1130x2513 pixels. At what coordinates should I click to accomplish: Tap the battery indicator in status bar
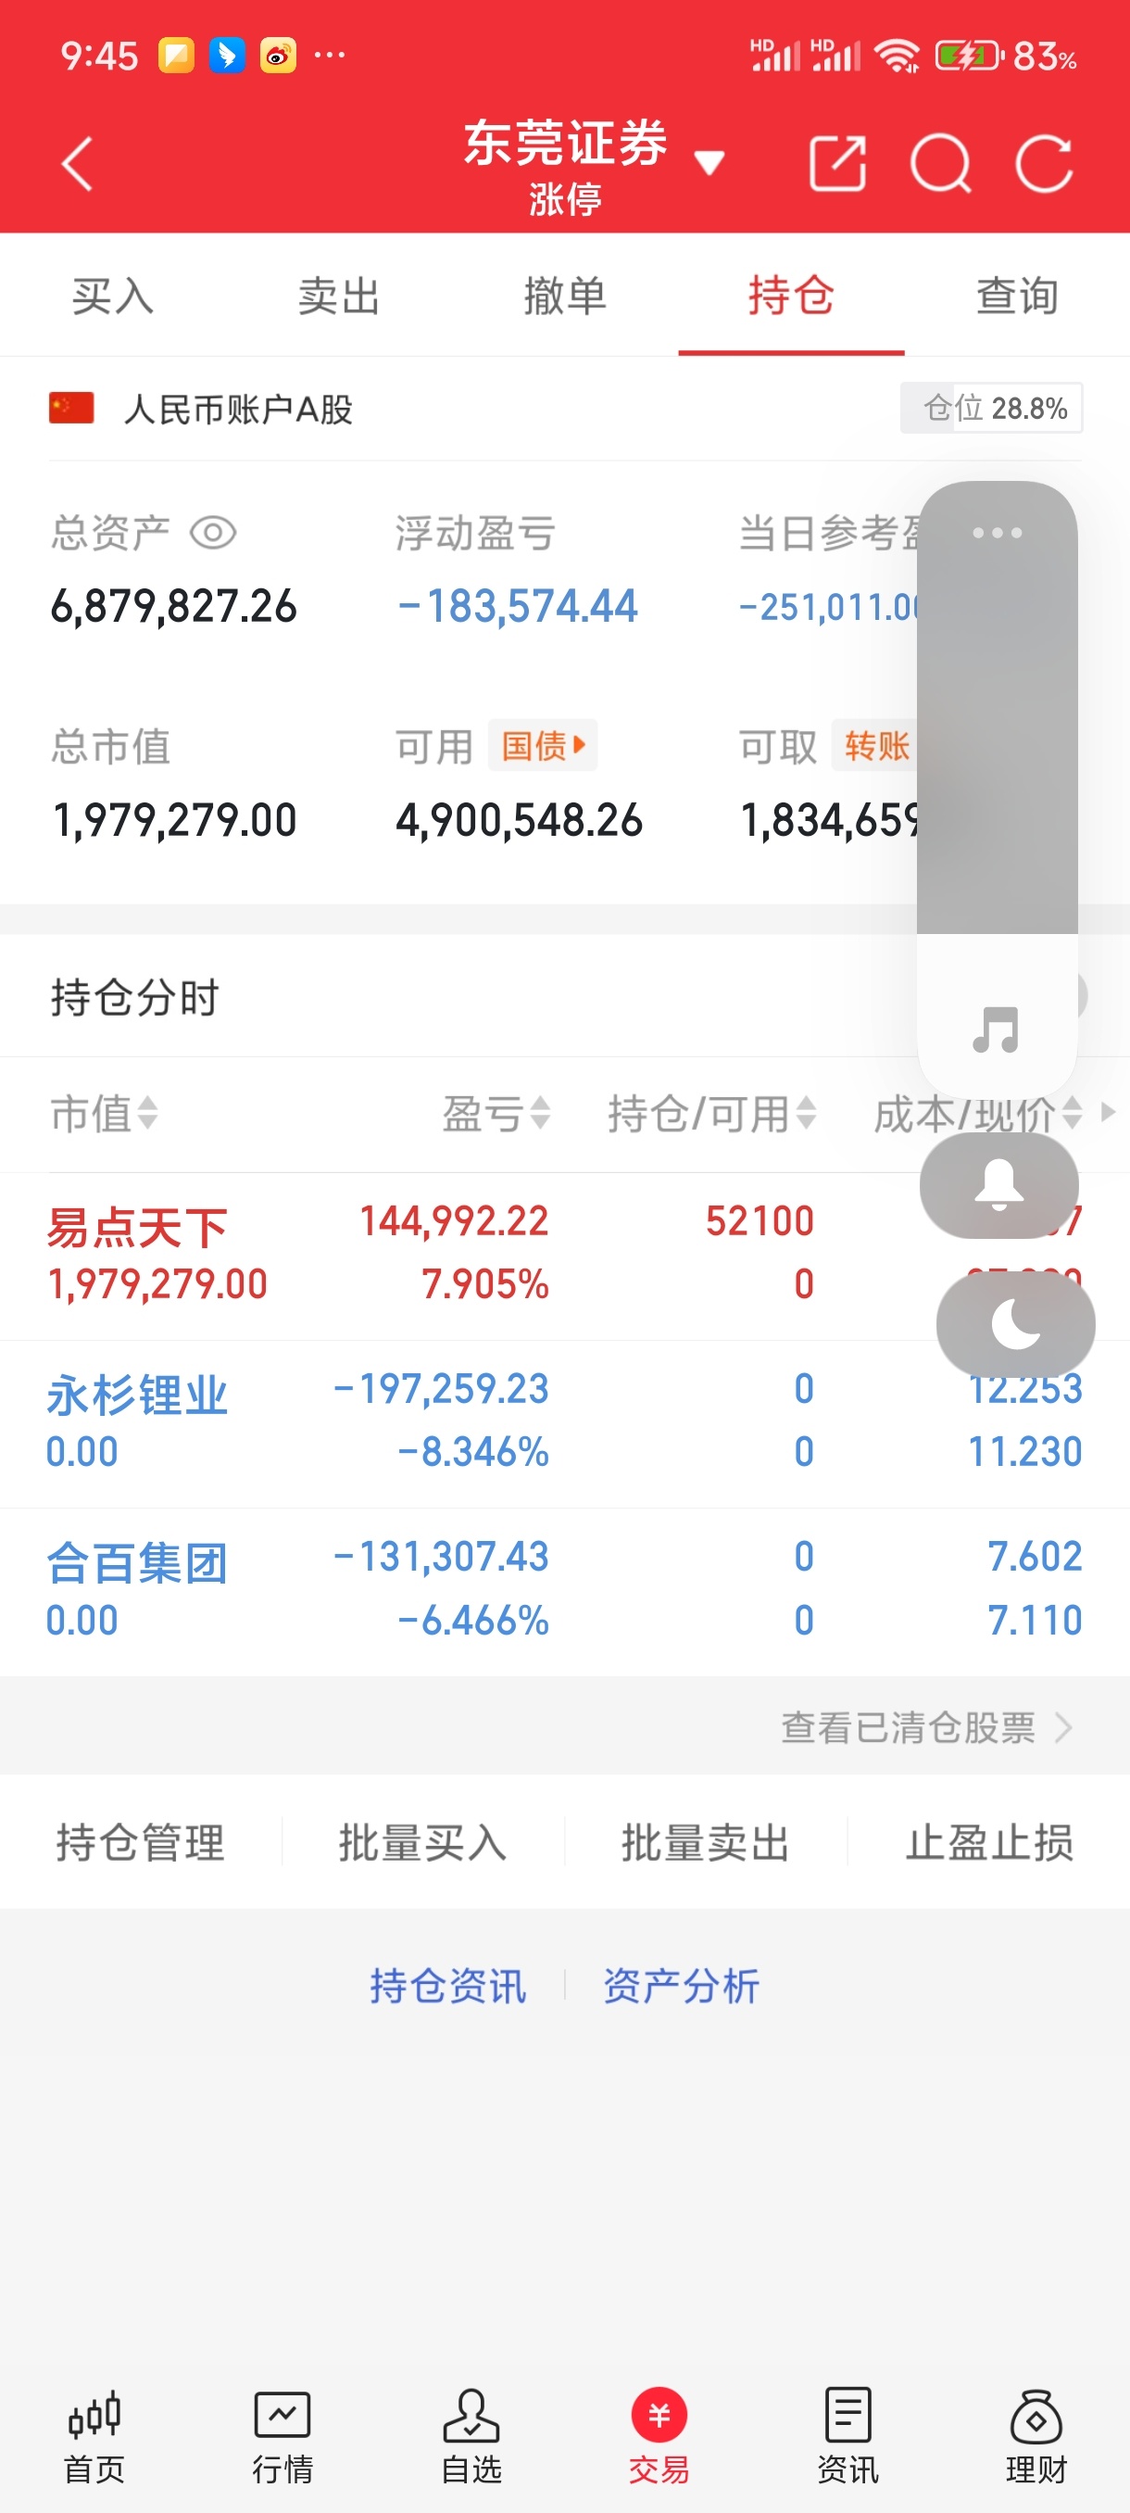(x=968, y=56)
